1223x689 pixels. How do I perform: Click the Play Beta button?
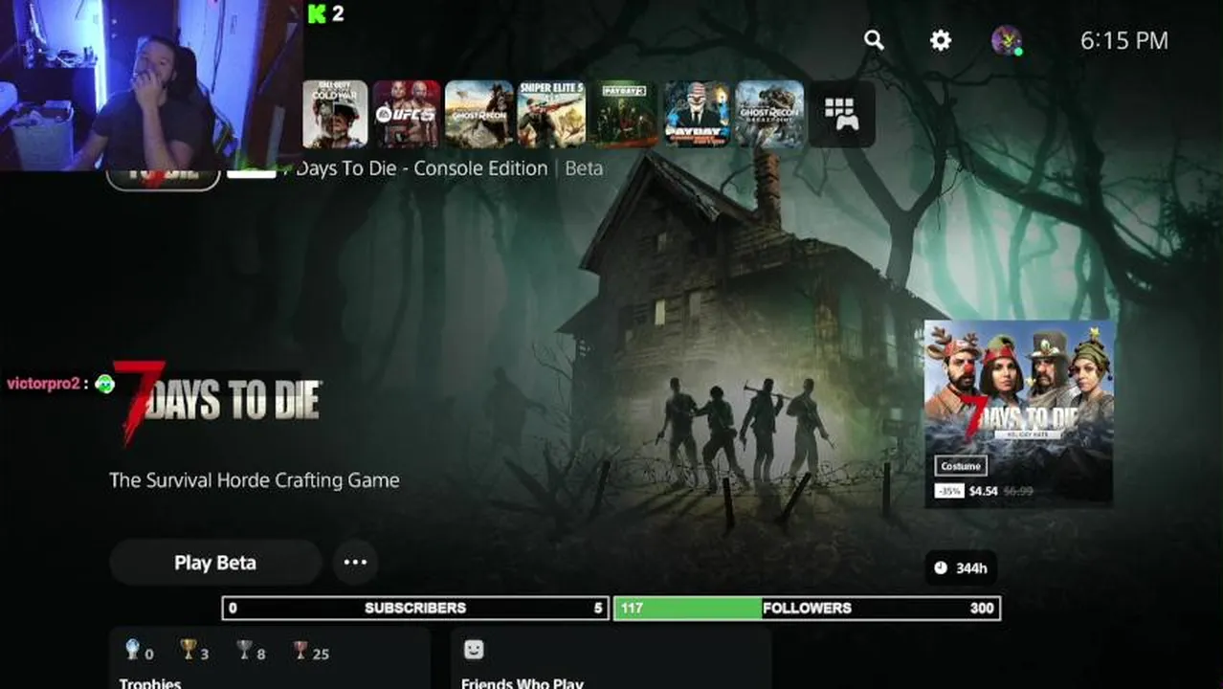click(x=215, y=563)
